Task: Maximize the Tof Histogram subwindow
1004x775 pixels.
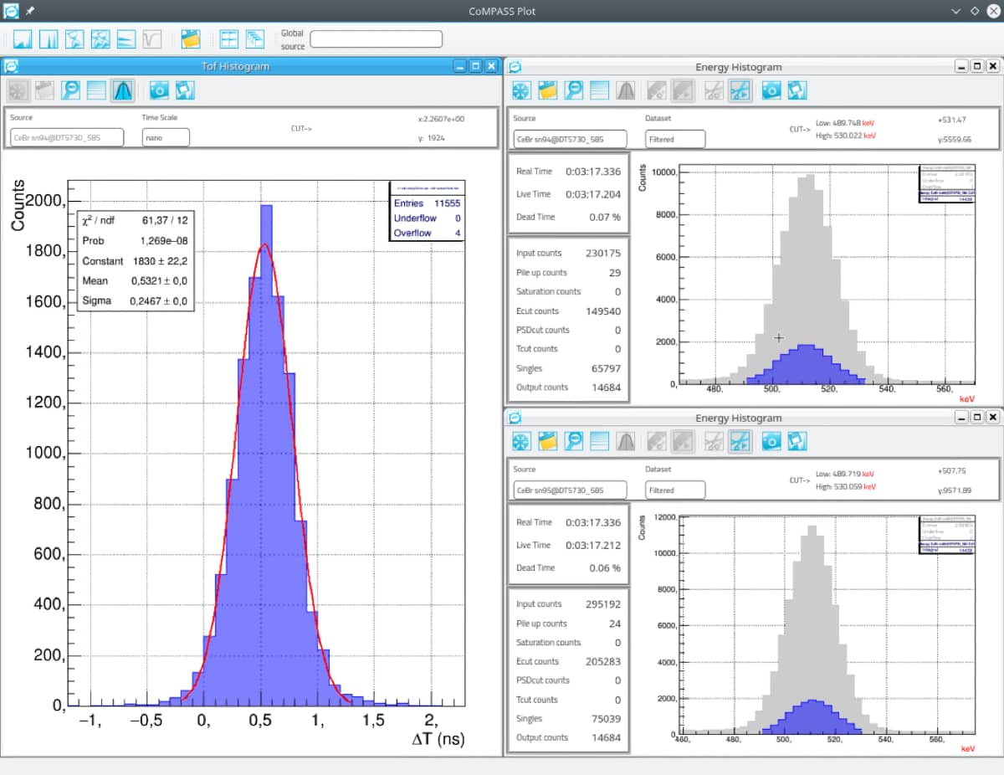Action: (x=475, y=66)
